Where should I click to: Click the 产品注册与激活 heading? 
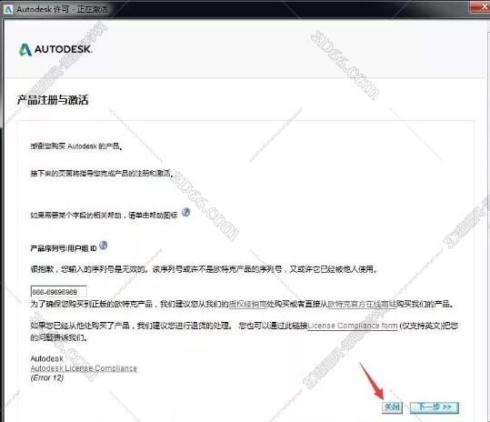[53, 100]
